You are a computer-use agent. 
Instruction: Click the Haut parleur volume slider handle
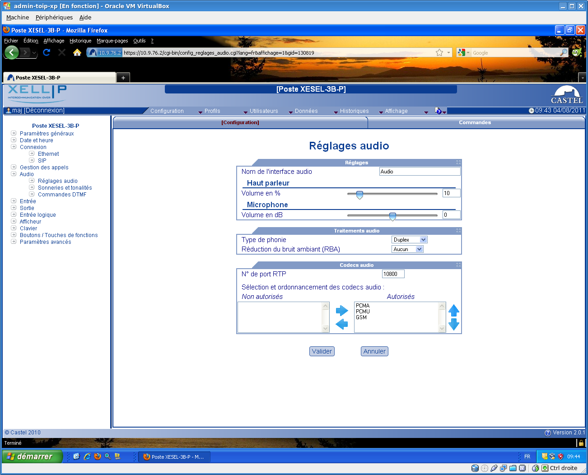click(x=359, y=195)
